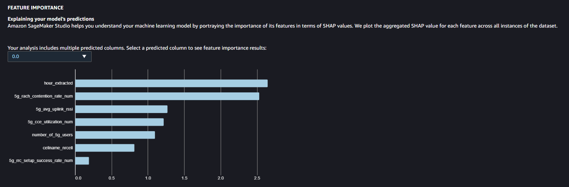The height and width of the screenshot is (187, 569).
Task: Click the Explaining your model's predictions heading
Action: 51,19
